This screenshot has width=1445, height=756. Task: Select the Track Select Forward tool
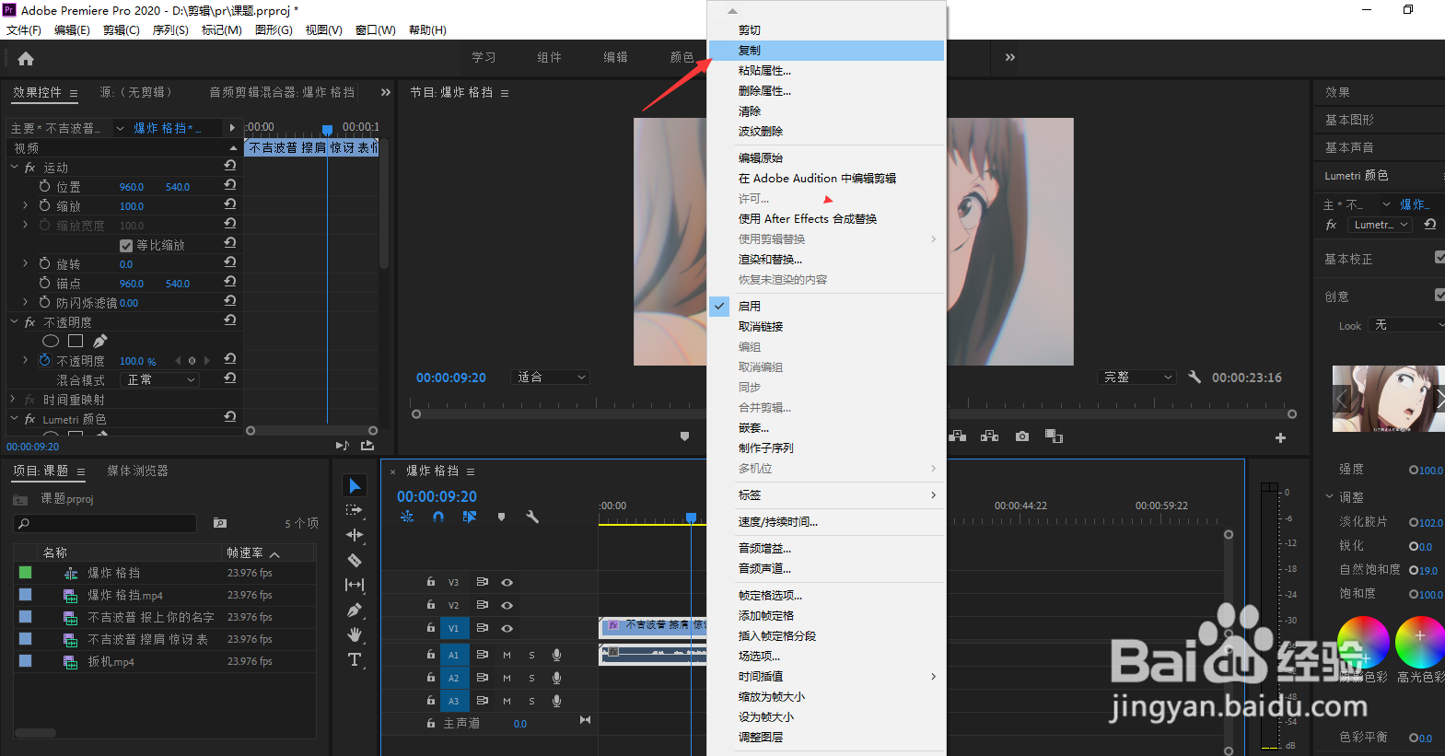click(355, 510)
